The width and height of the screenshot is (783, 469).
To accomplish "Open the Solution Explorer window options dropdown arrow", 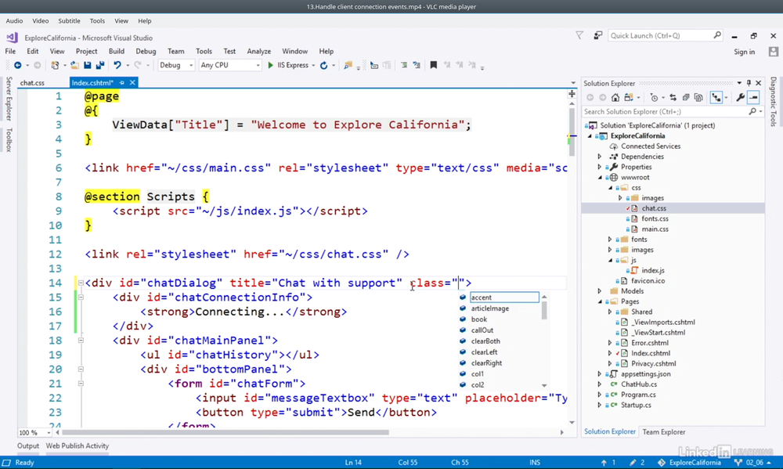I will pos(740,83).
